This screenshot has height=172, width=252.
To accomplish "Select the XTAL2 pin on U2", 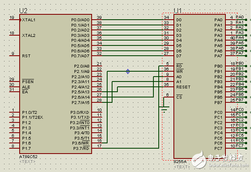I will 29,35.
